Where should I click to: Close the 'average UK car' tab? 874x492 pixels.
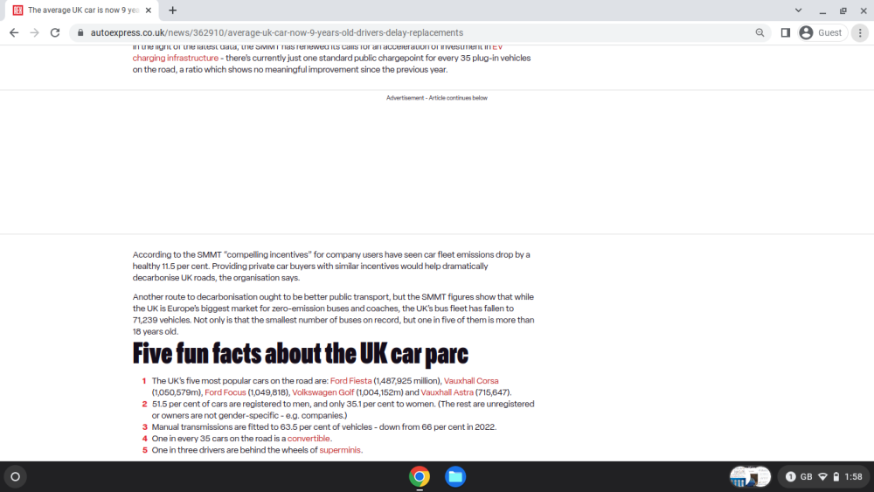[149, 10]
